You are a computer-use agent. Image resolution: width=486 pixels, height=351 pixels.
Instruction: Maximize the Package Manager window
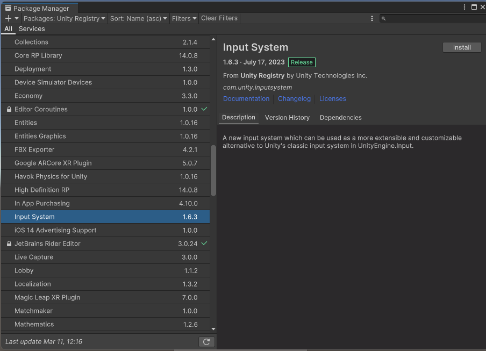click(x=474, y=7)
